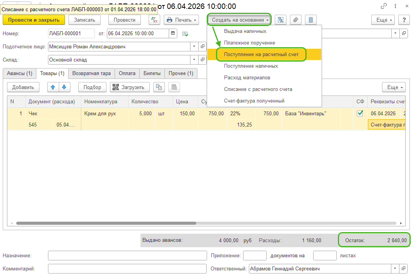Select Поступление на расчетный счет
The height and width of the screenshot is (277, 413).
[264, 54]
